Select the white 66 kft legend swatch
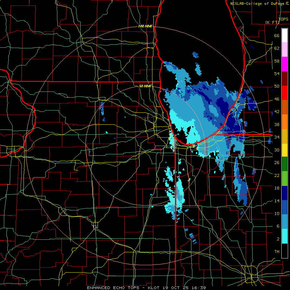Screen dimensions: 290x290 (x=285, y=35)
